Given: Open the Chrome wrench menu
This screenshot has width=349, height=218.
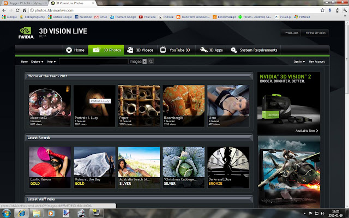Looking at the screenshot, I should coord(345,10).
